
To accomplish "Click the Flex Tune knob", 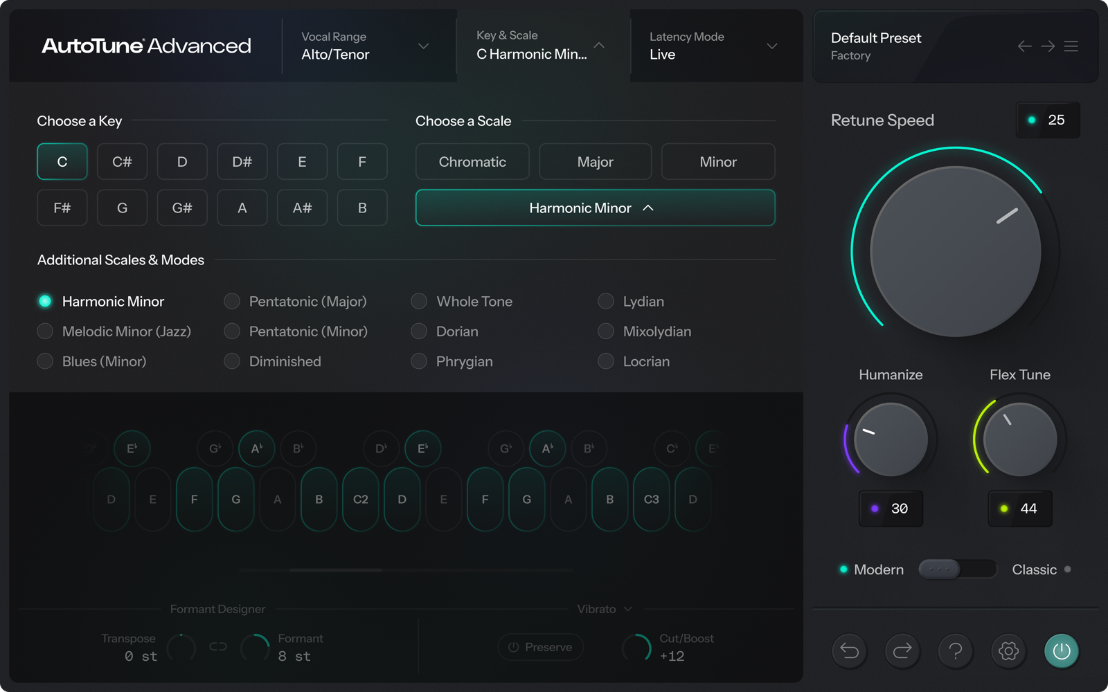I will pyautogui.click(x=1020, y=439).
